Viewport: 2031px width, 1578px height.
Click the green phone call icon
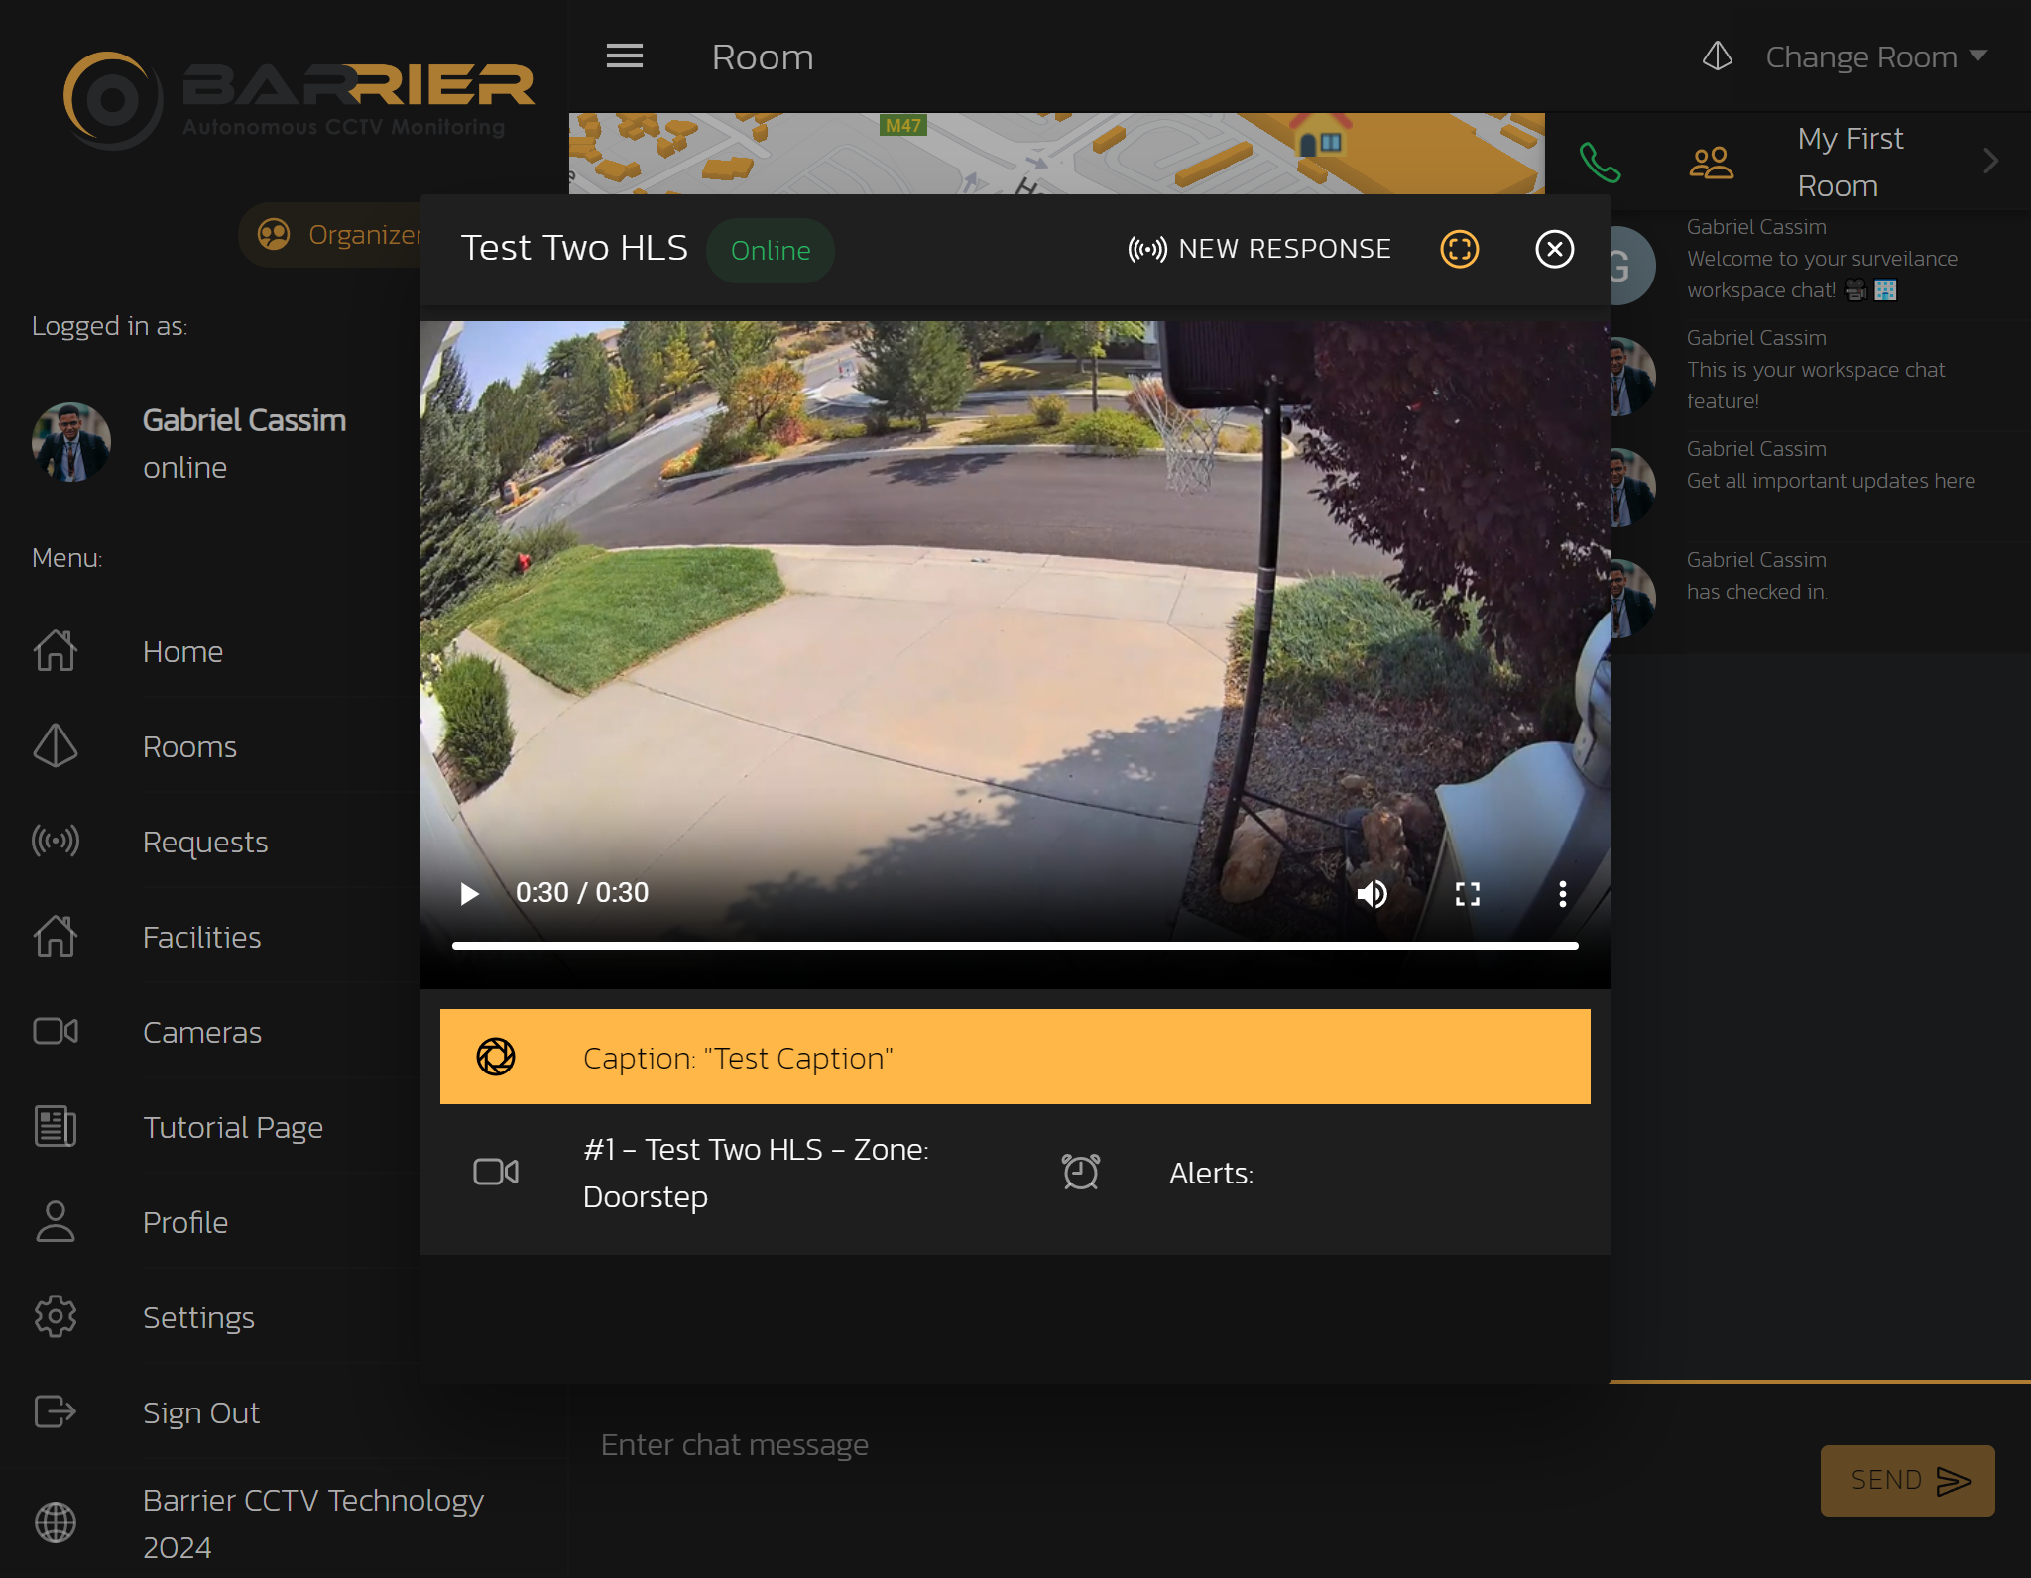point(1600,163)
